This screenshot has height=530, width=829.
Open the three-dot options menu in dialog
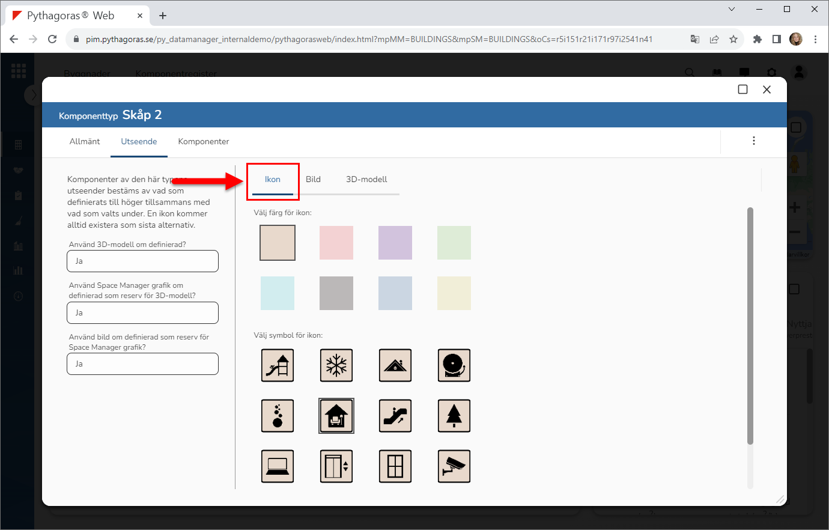pos(753,141)
